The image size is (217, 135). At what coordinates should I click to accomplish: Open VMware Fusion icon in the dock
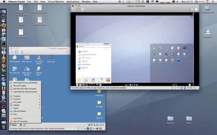[4, 102]
